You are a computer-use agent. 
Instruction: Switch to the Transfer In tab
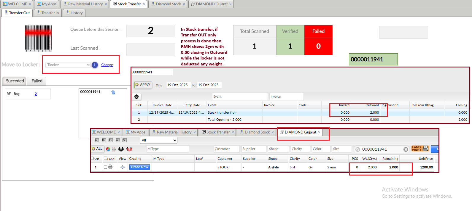point(47,13)
